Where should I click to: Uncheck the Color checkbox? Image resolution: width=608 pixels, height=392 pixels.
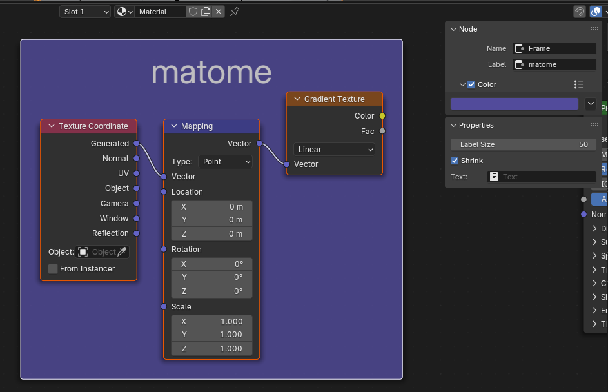click(471, 84)
